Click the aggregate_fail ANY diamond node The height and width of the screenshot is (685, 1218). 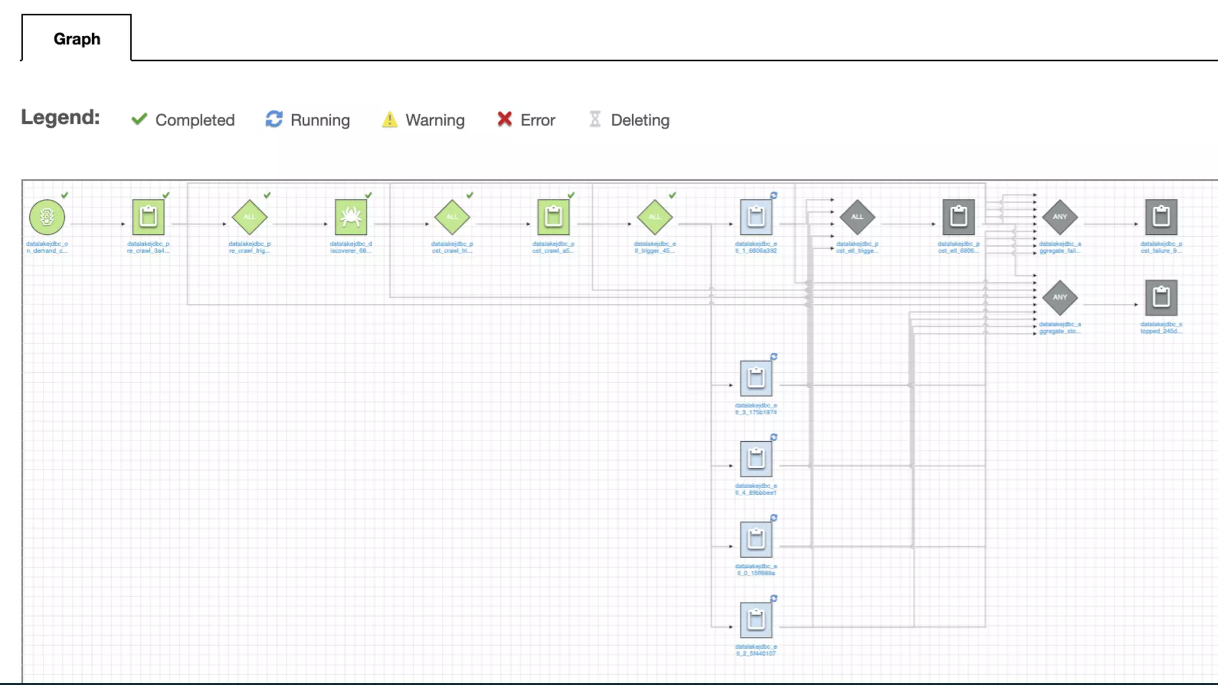[1060, 217]
